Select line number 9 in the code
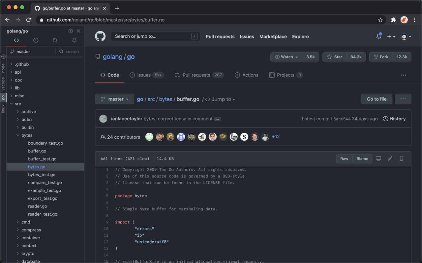 click(107, 222)
